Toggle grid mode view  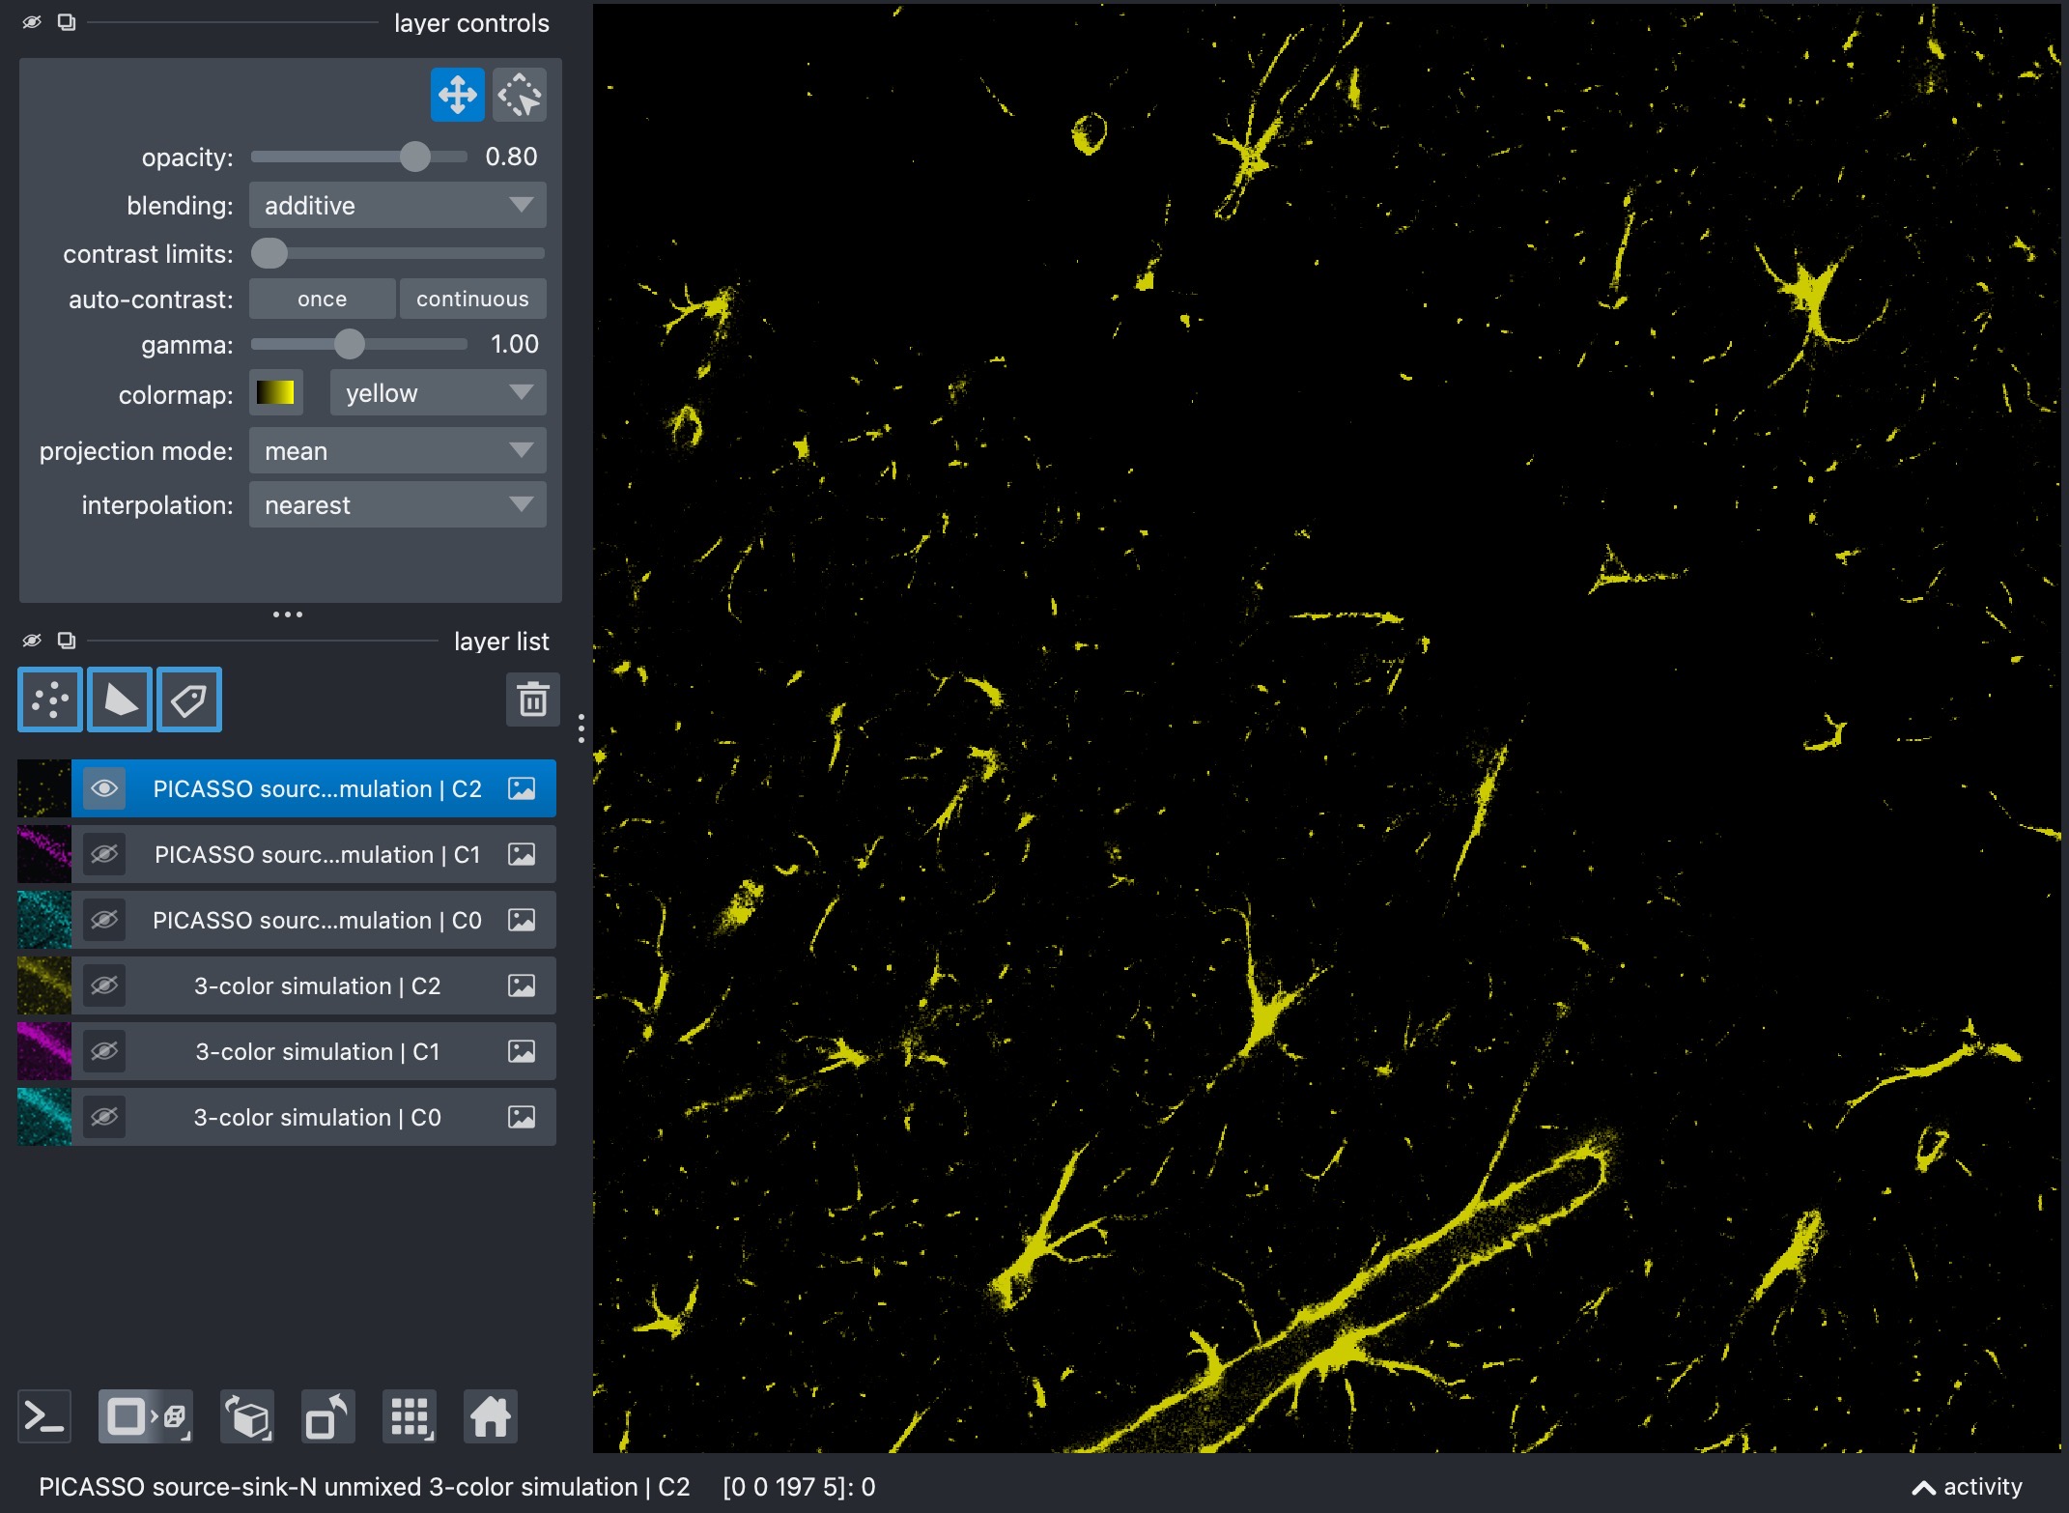(x=410, y=1417)
